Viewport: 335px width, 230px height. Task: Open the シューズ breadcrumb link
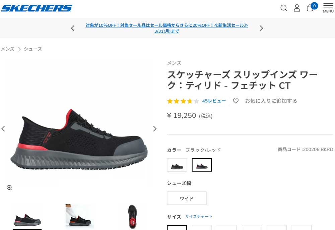[33, 49]
